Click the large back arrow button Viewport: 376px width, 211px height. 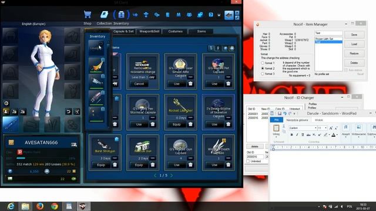tap(229, 15)
